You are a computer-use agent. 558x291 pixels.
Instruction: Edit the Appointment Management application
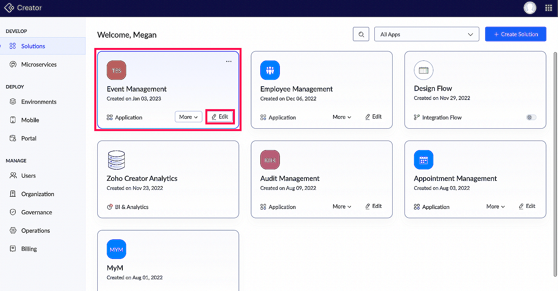pos(527,206)
